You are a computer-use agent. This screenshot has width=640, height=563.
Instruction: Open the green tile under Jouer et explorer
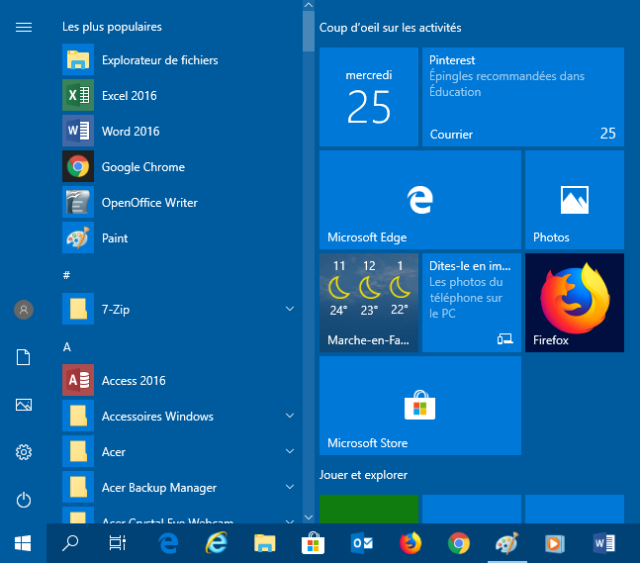[x=369, y=510]
